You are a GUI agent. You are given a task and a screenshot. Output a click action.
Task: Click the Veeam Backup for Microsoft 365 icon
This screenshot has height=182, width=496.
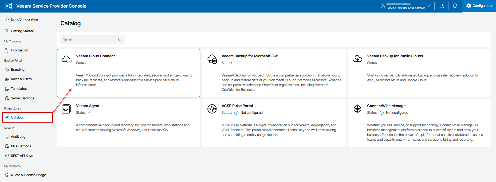coord(212,59)
